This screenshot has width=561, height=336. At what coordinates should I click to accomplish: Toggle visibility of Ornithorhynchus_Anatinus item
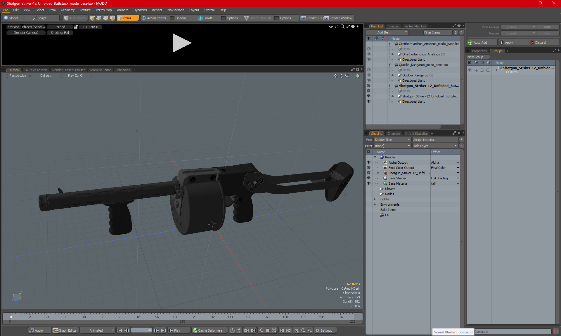(368, 54)
